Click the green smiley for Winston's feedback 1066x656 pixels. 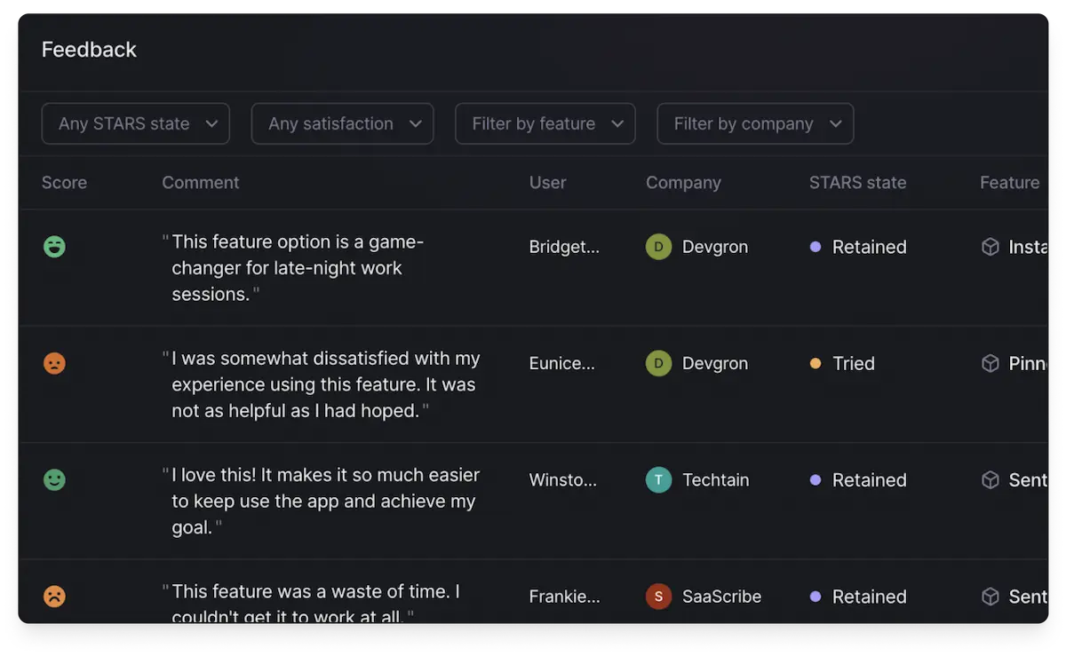pyautogui.click(x=54, y=480)
